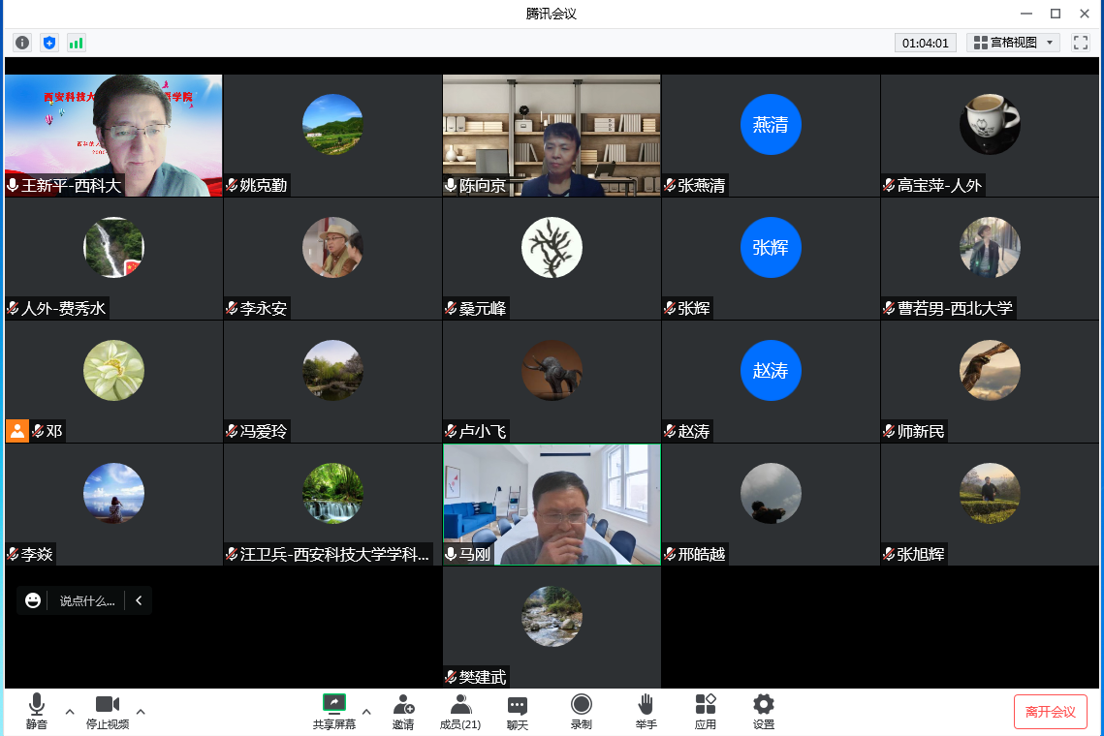This screenshot has height=736, width=1104.
Task: Start recording with the 录制 icon
Action: click(581, 711)
